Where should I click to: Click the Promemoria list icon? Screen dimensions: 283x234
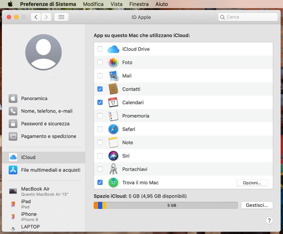click(x=113, y=116)
